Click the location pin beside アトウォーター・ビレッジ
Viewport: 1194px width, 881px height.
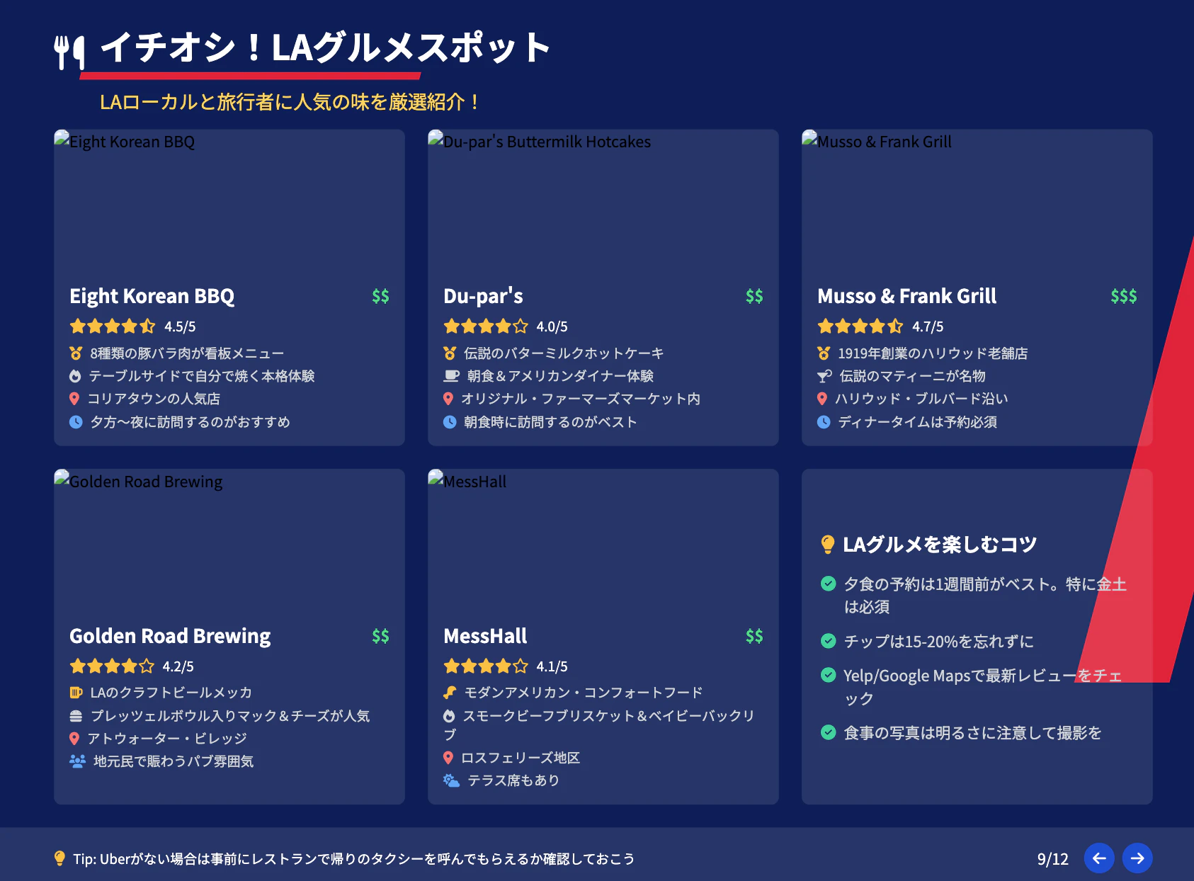coord(74,738)
